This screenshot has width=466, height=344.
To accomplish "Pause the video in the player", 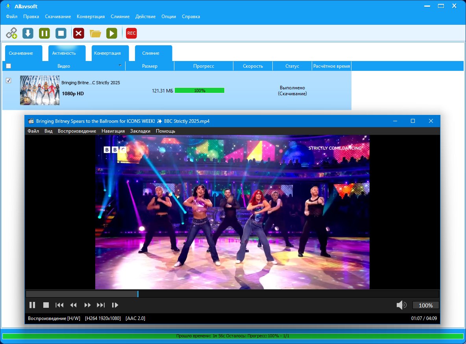I will click(x=32, y=305).
